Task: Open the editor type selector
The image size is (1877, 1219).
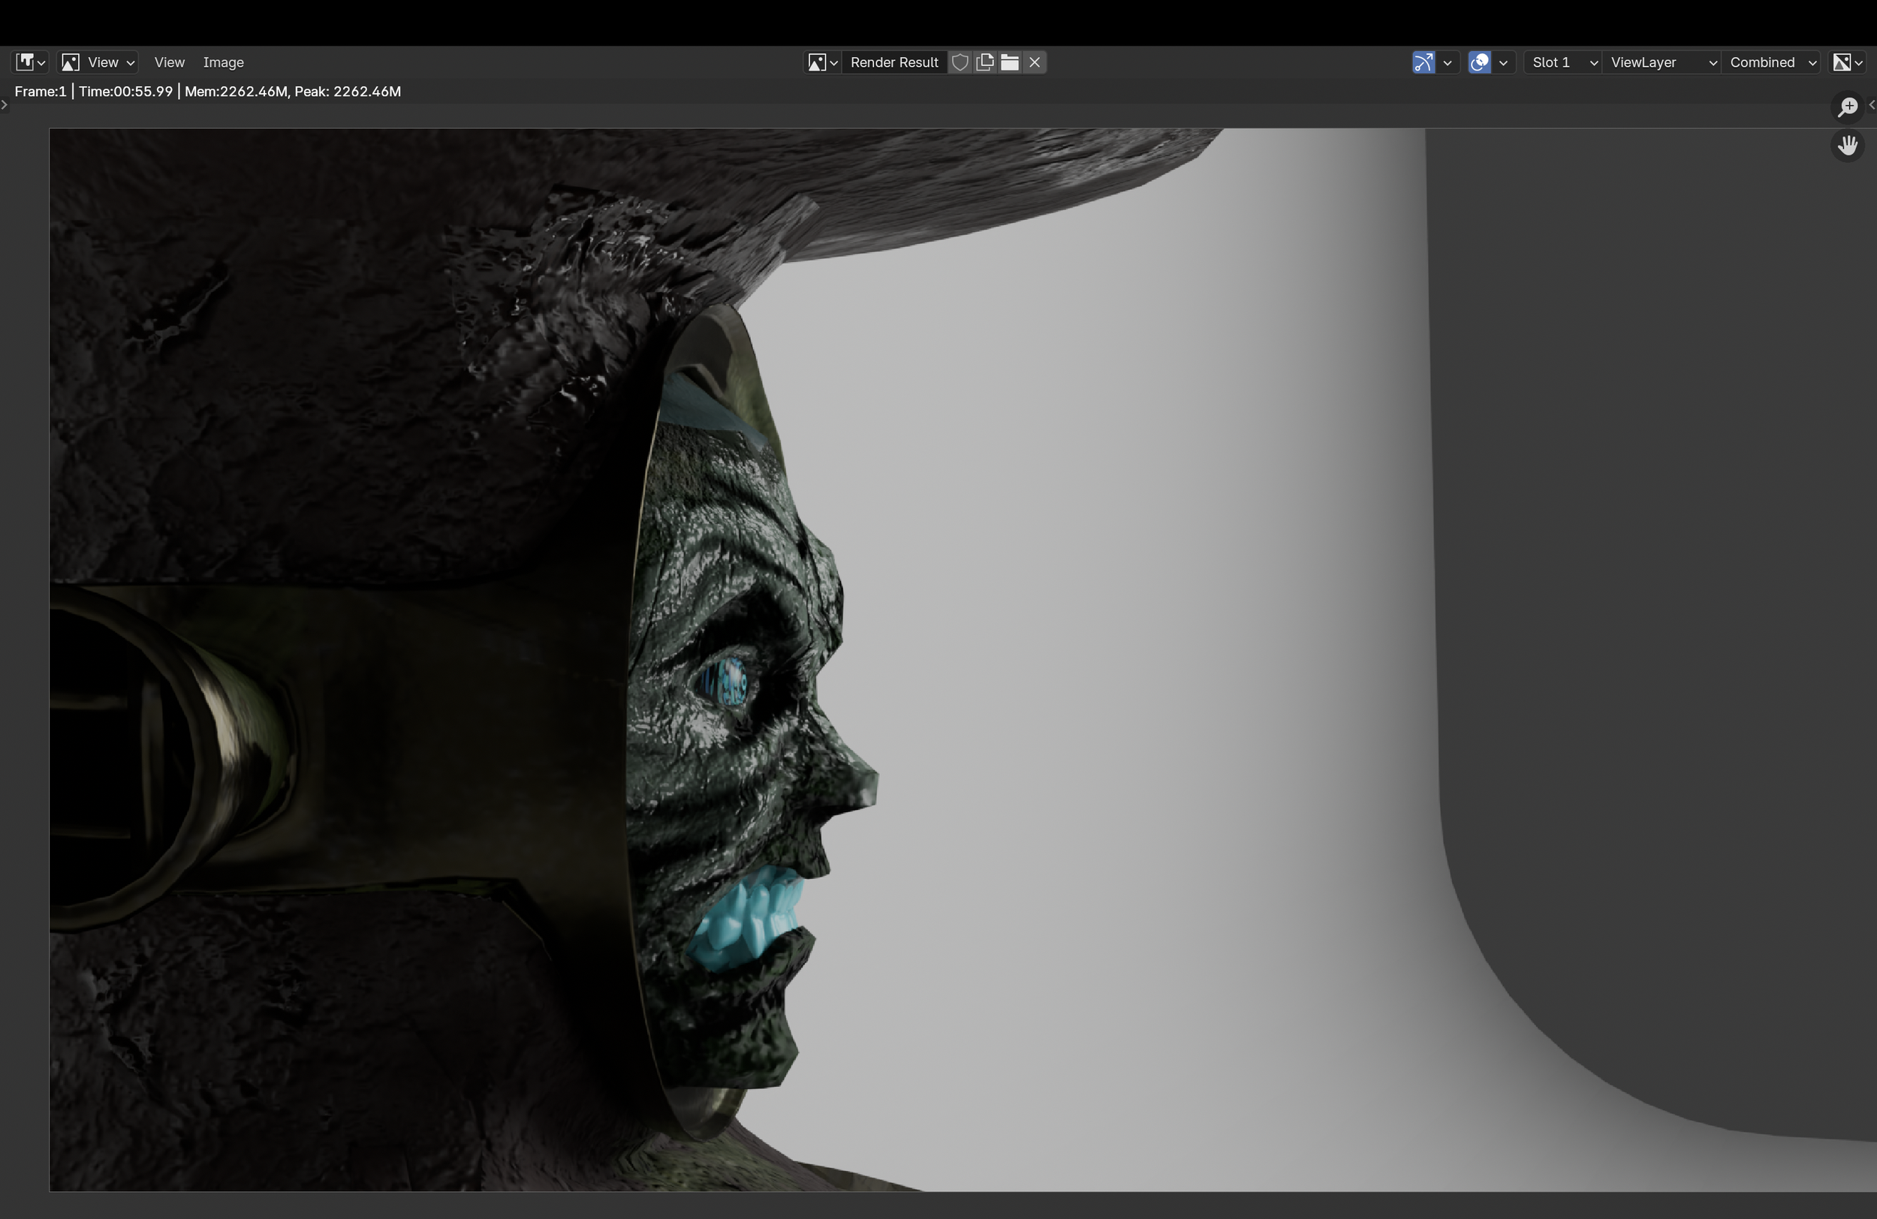Action: tap(31, 62)
